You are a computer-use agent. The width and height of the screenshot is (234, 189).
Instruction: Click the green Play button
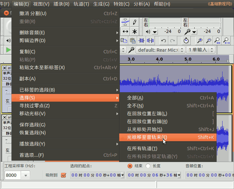(x=8, y=50)
